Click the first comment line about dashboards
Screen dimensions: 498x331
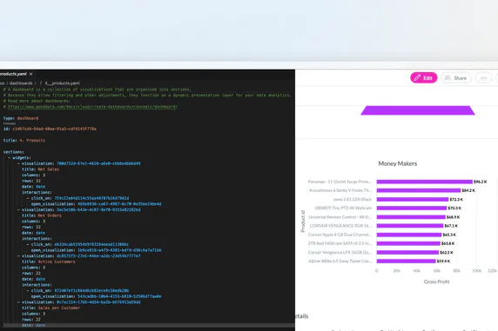98,89
